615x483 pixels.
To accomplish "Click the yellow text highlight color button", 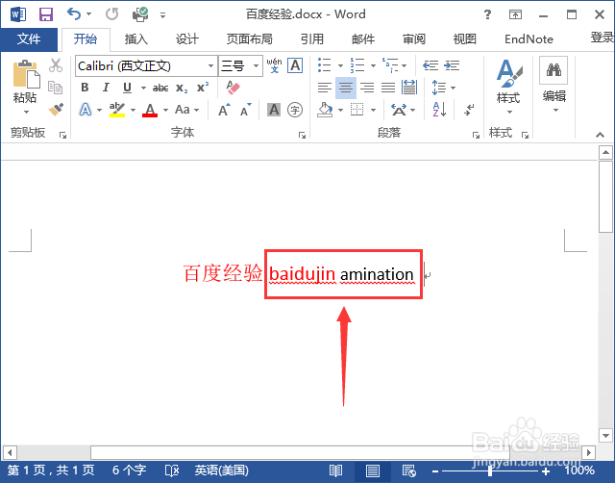I will point(117,110).
